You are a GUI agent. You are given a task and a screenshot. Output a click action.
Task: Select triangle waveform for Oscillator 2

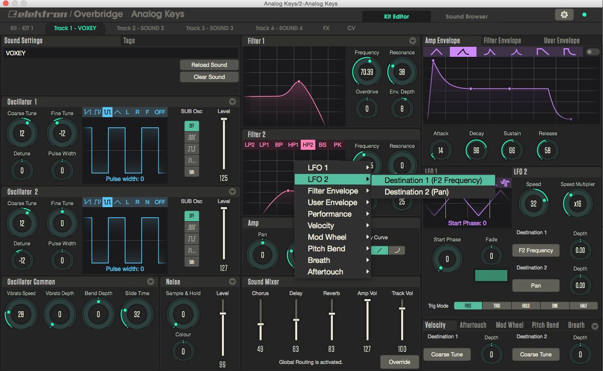pyautogui.click(x=117, y=202)
